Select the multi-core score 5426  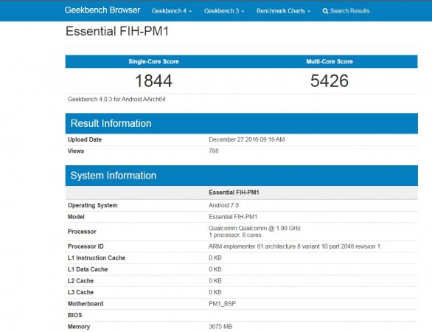(x=330, y=81)
